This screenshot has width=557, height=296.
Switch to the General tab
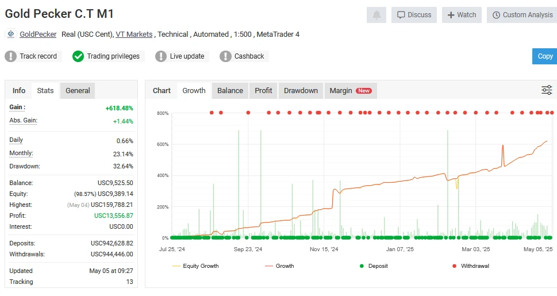pyautogui.click(x=78, y=90)
